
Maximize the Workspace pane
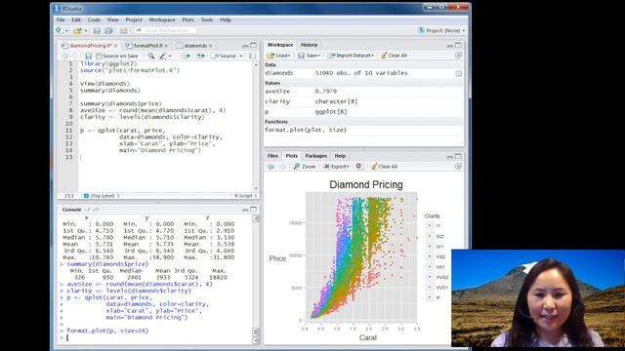[458, 46]
